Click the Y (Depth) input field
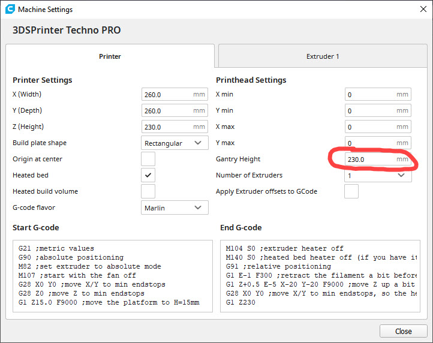433x343 pixels. pos(175,110)
